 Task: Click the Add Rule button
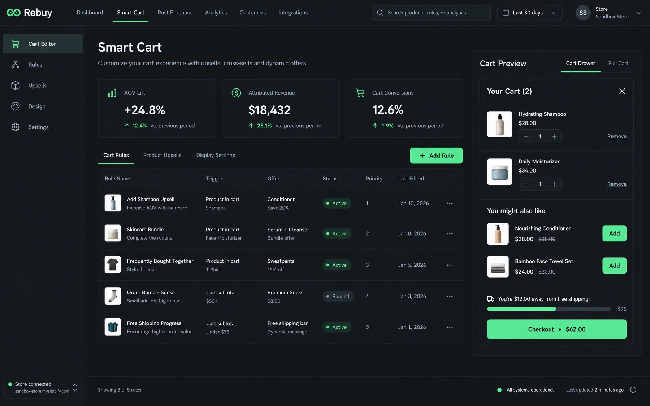click(436, 156)
